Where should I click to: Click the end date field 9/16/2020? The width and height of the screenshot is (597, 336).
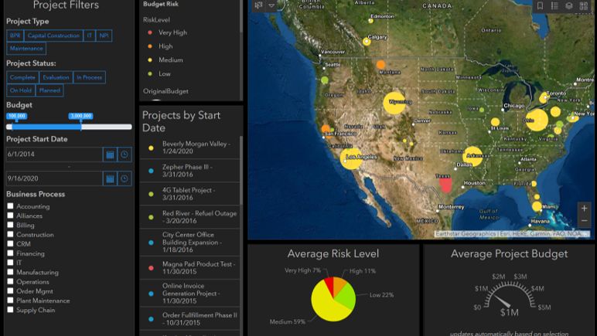coord(54,178)
